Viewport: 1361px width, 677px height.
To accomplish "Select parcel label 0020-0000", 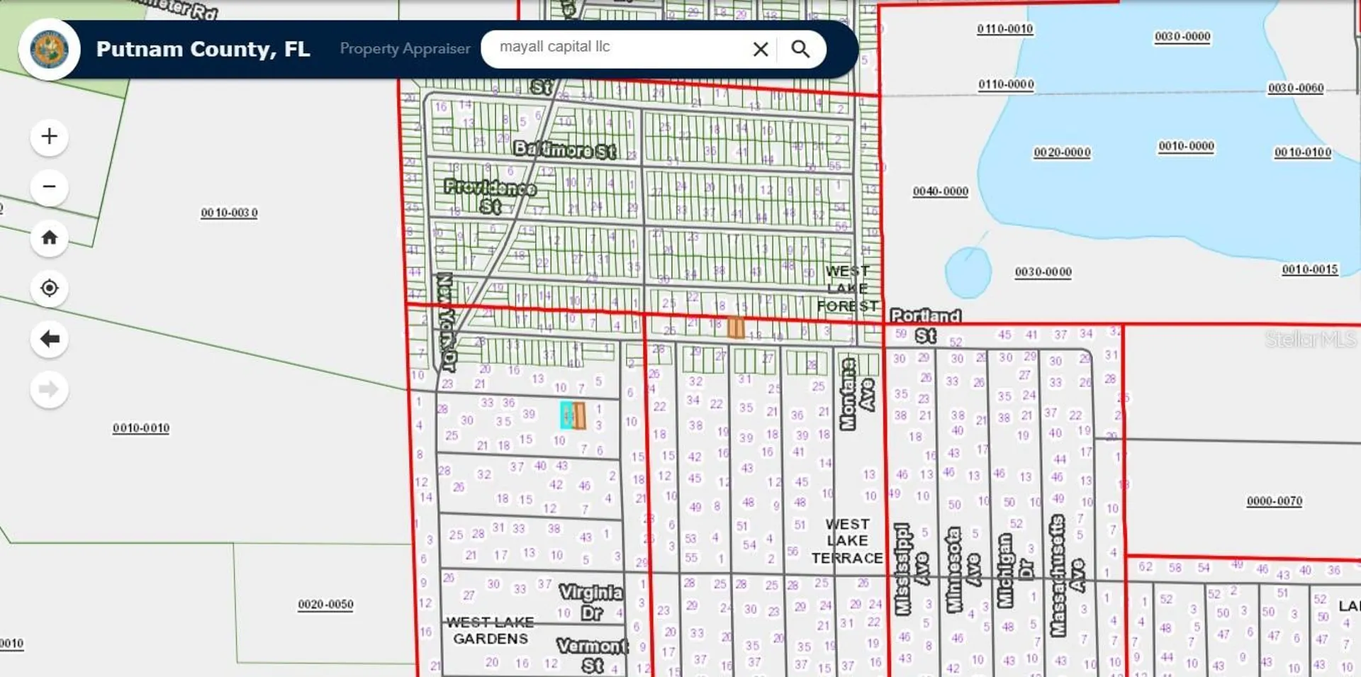I will tap(1062, 152).
